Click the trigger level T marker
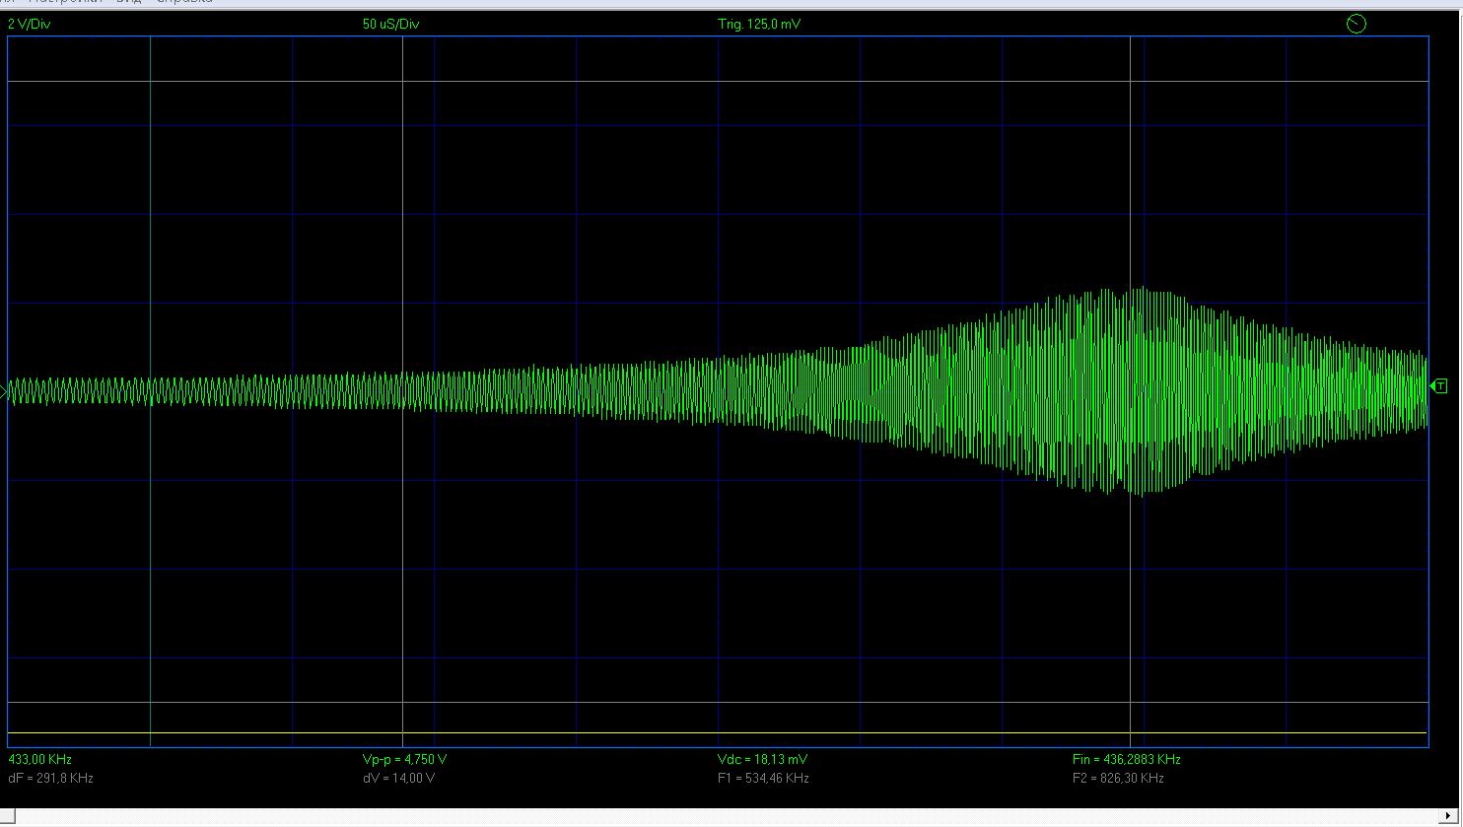Screen dimensions: 1463x827 tap(1440, 385)
